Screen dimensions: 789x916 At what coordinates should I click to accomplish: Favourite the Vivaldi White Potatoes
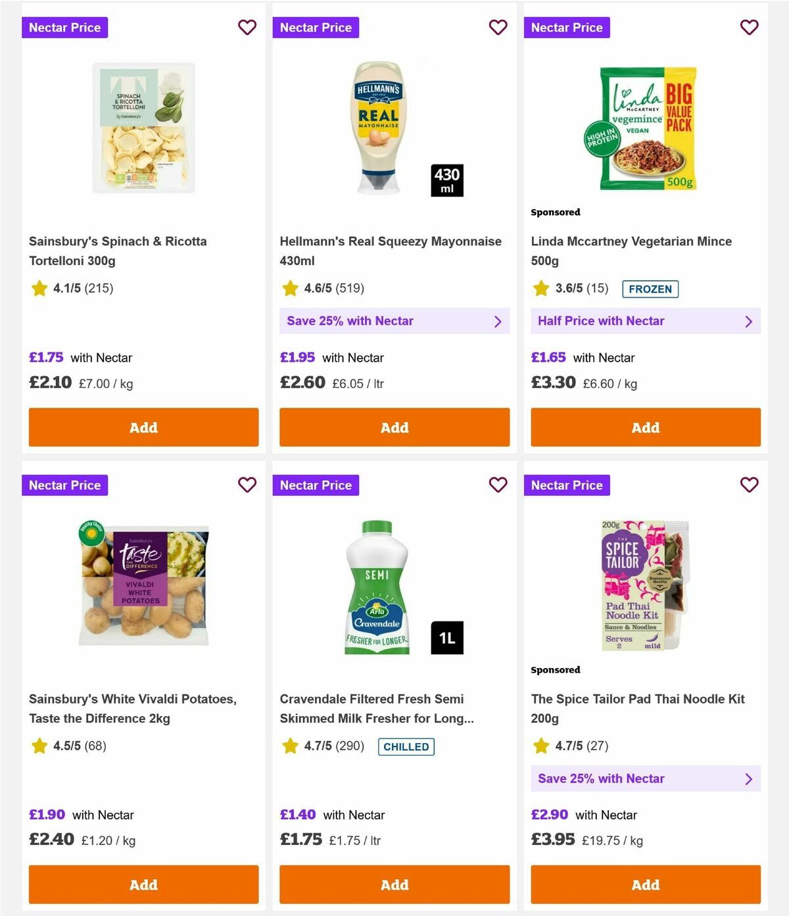(247, 485)
